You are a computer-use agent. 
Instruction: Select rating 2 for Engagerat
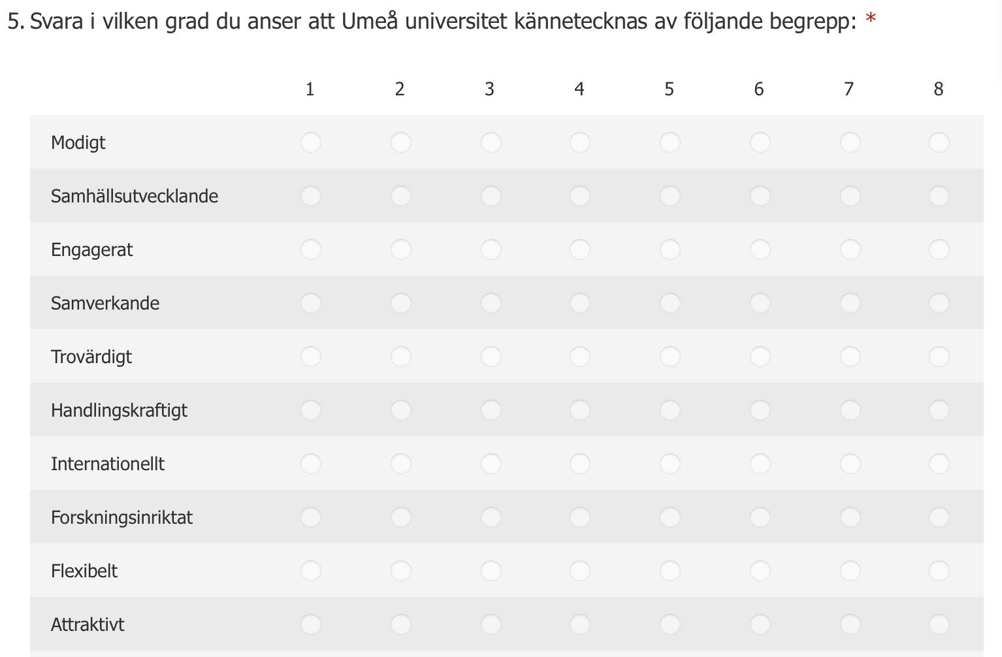point(400,249)
